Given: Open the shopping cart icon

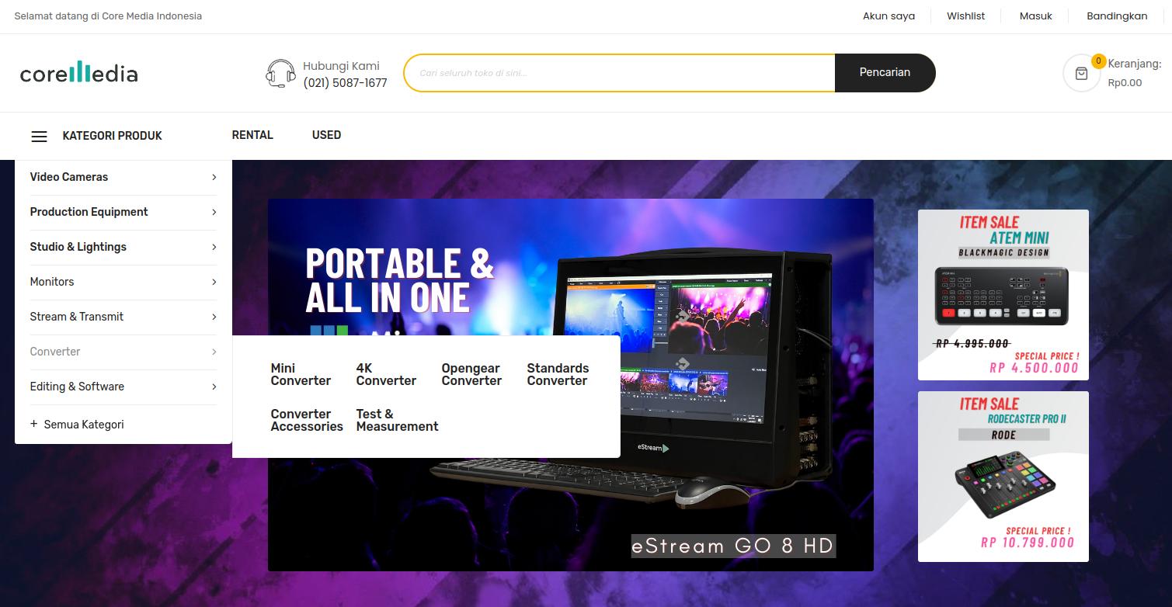Looking at the screenshot, I should pyautogui.click(x=1081, y=74).
